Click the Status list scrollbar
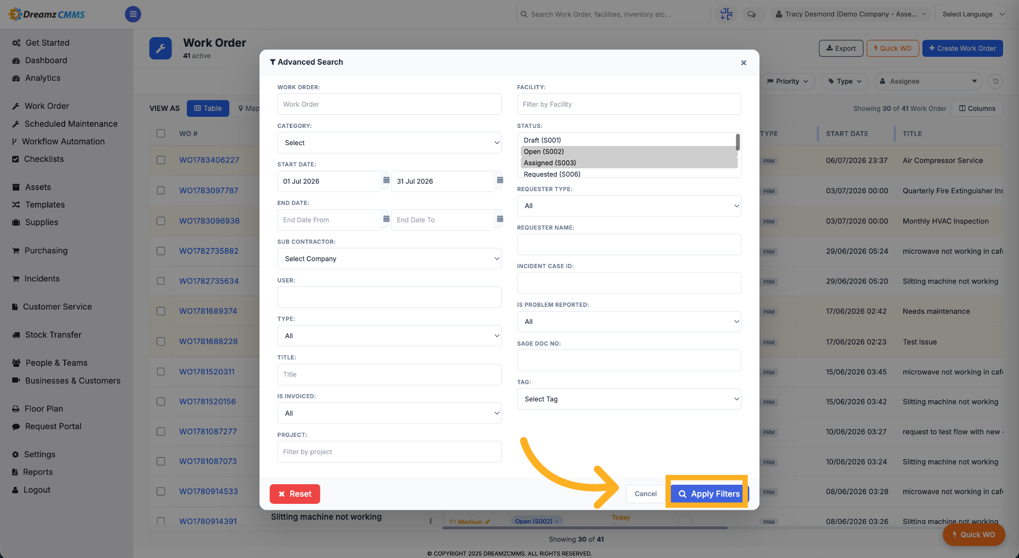The image size is (1019, 558). (738, 142)
